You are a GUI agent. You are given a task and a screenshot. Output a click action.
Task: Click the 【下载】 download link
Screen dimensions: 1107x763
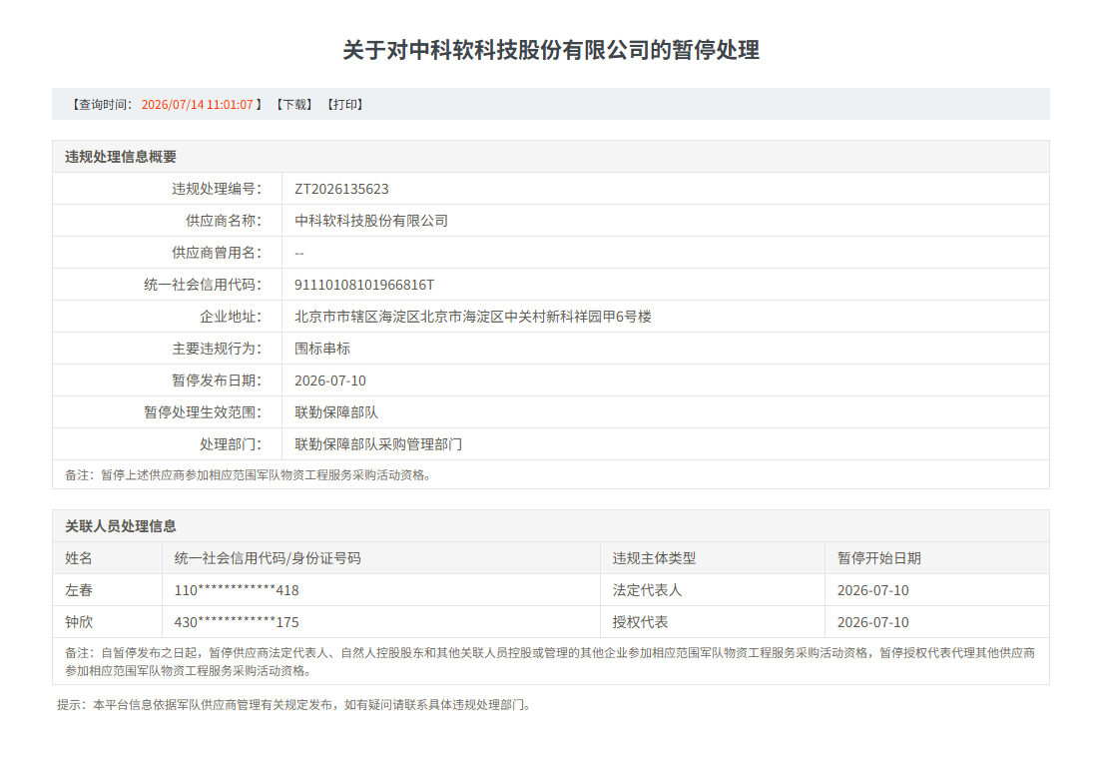point(293,105)
